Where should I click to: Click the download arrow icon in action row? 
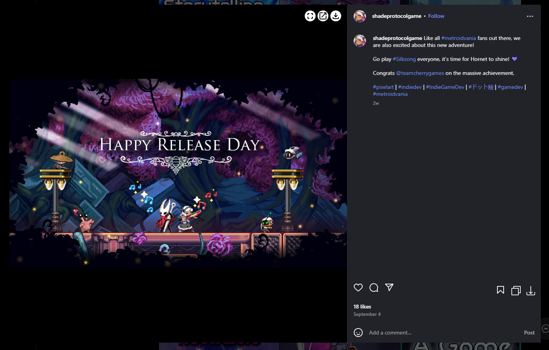click(x=531, y=291)
